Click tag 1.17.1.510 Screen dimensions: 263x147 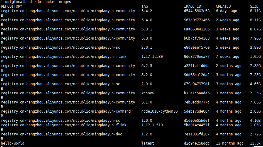pos(152,125)
